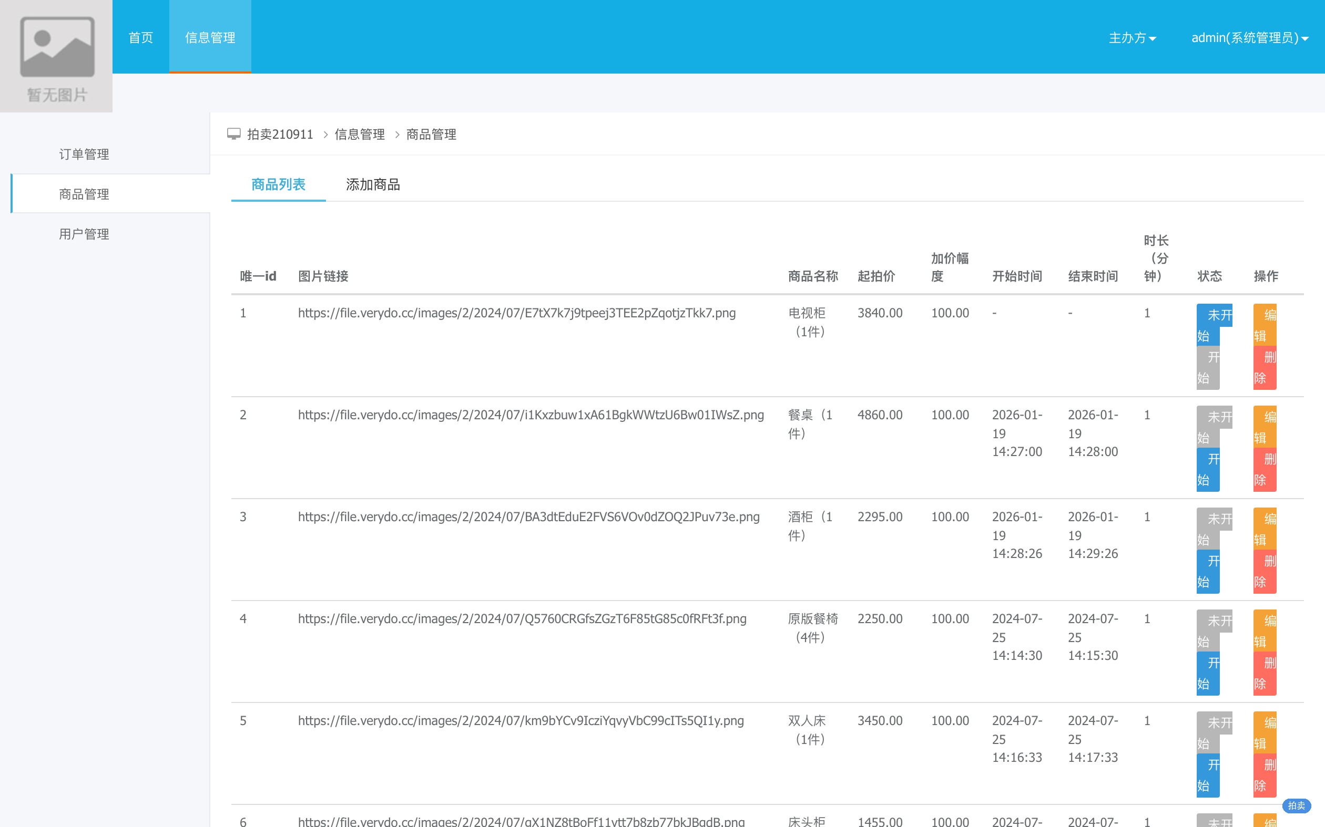Open the 主办方 dropdown menu
Image resolution: width=1325 pixels, height=827 pixels.
[x=1132, y=38]
